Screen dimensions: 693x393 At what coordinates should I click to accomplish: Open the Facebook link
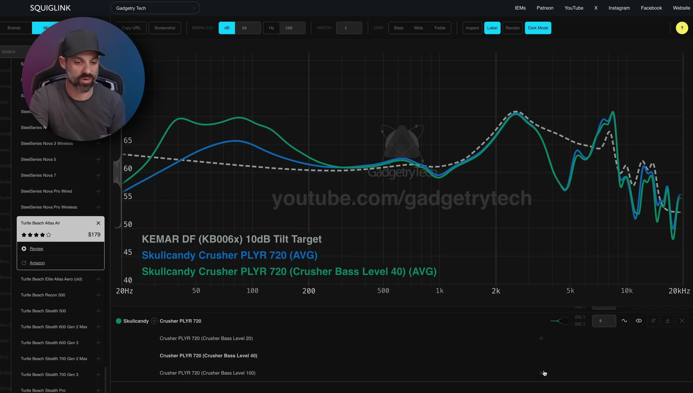coord(651,8)
